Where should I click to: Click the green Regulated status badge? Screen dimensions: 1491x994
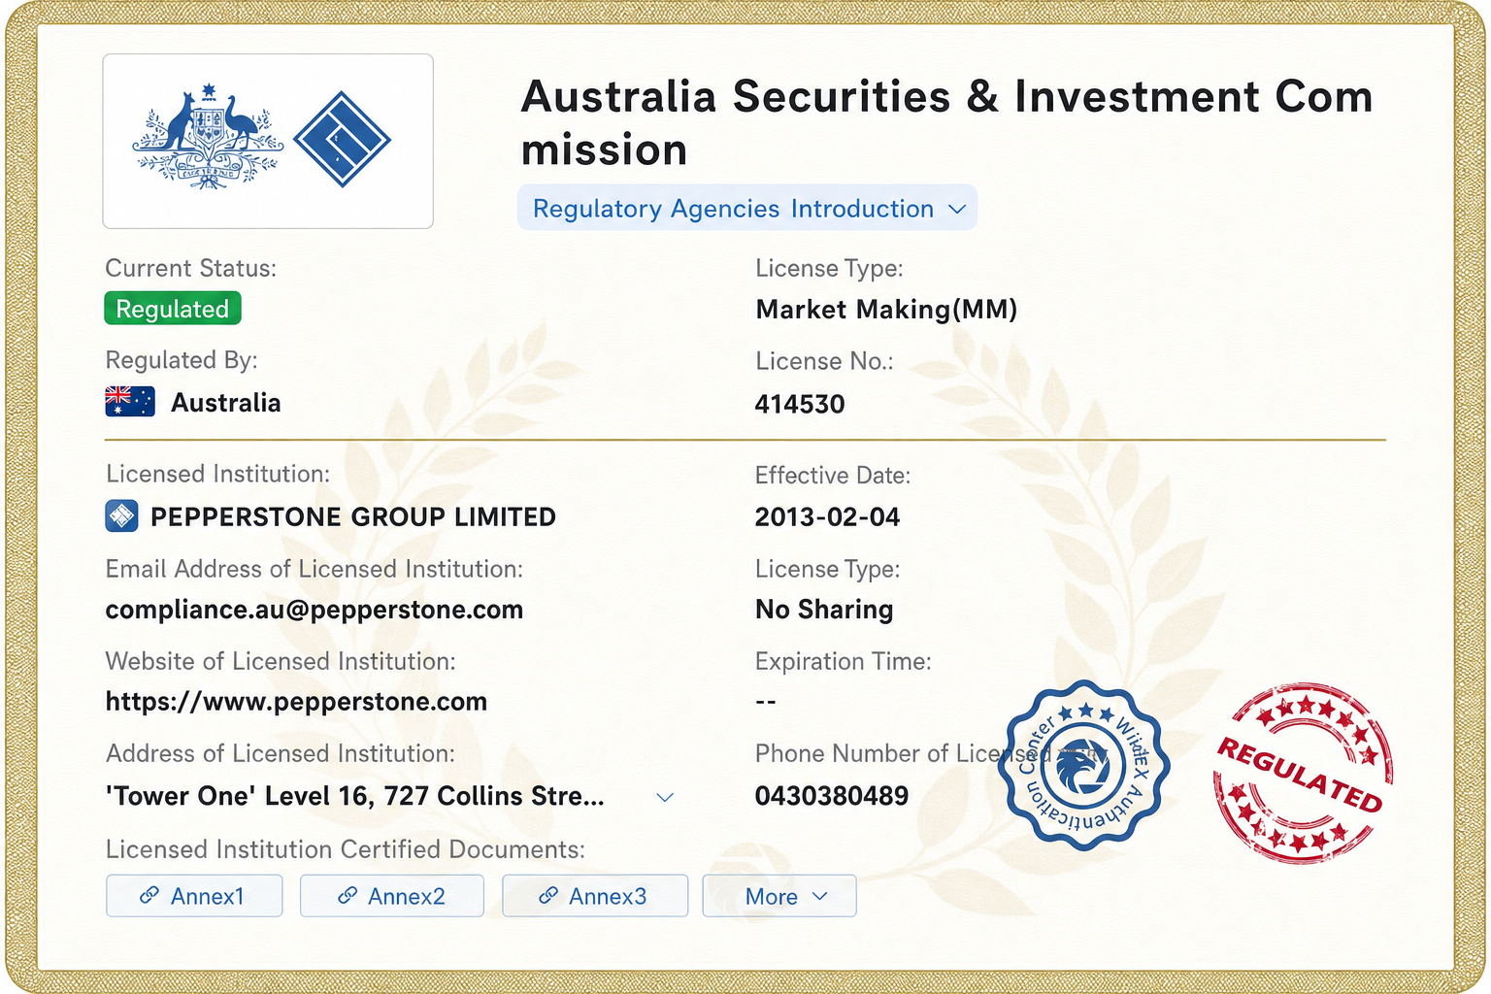point(173,309)
